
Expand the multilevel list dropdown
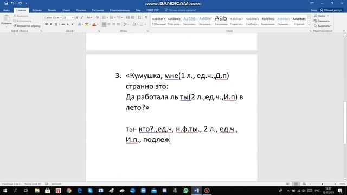pos(122,17)
